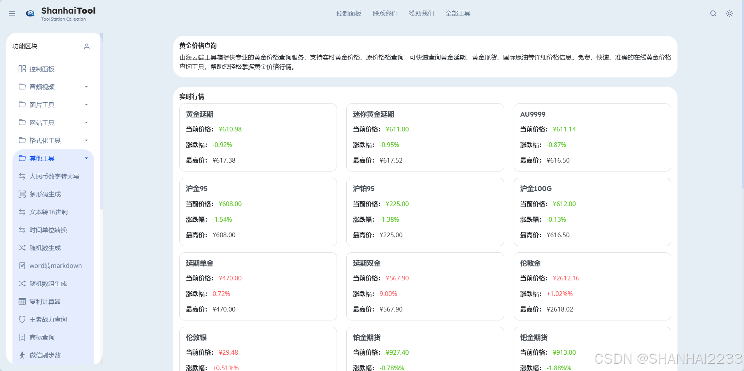Click the swap icon for 人民币数字转大写
Screen dimensions: 744x371
click(x=22, y=176)
